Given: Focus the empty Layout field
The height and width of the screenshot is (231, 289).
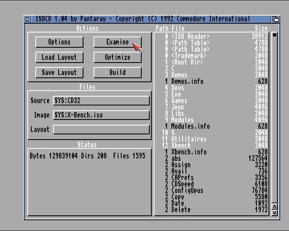Looking at the screenshot, I should coord(101,129).
